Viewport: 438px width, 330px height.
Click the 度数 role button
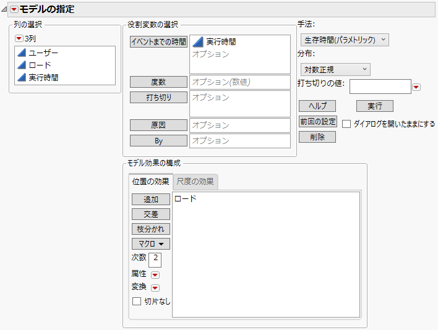tap(158, 82)
